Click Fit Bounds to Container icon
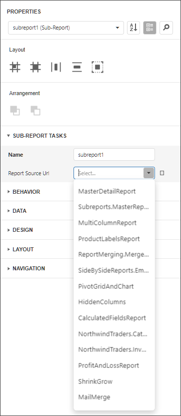Image resolution: width=181 pixels, height=416 pixels. (97, 67)
